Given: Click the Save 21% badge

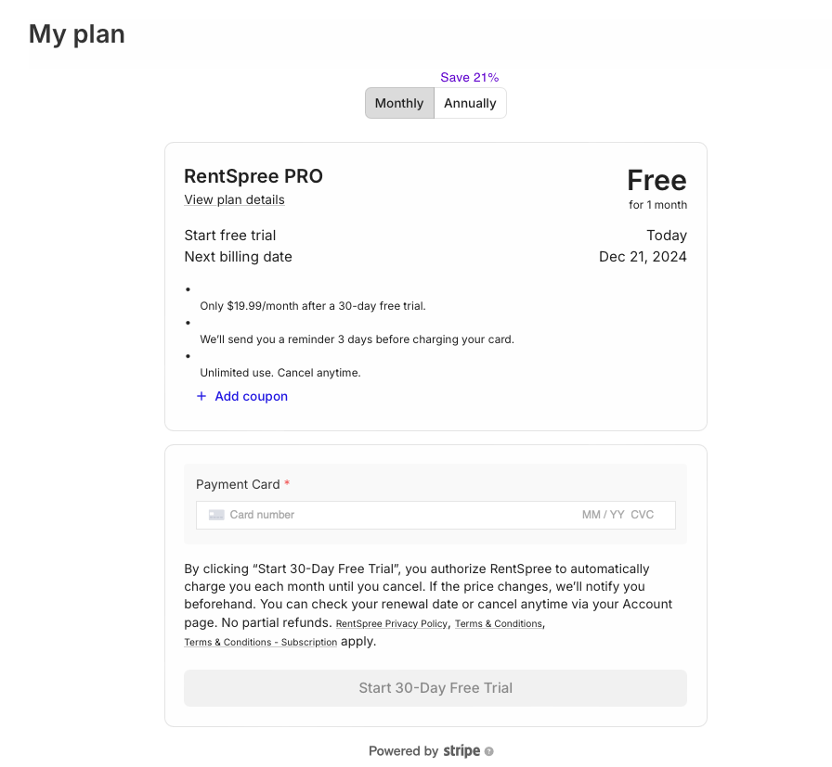Looking at the screenshot, I should pyautogui.click(x=470, y=77).
